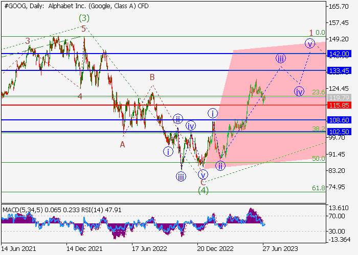Click the 27 Jun 2023 date label
The height and width of the screenshot is (255, 358).
pyautogui.click(x=280, y=248)
